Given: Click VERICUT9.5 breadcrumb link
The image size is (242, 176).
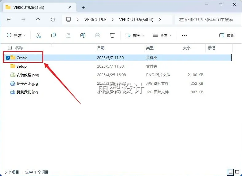Looking at the screenshot, I should [96, 20].
